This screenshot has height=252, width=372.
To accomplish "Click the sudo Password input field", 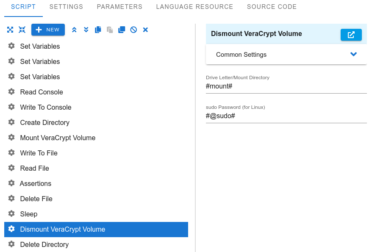I will coord(286,116).
